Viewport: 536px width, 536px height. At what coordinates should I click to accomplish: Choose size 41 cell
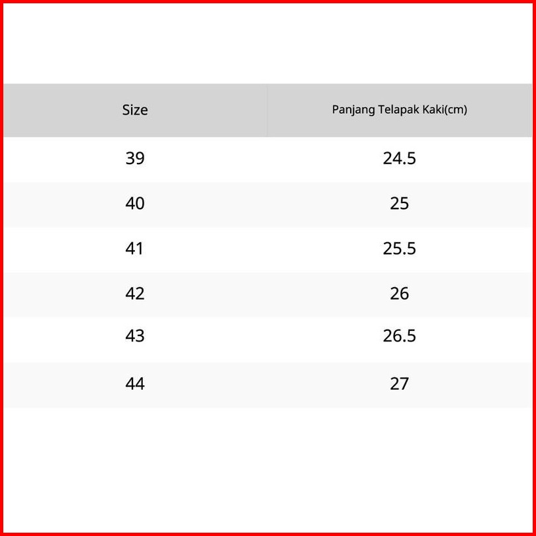click(x=135, y=249)
